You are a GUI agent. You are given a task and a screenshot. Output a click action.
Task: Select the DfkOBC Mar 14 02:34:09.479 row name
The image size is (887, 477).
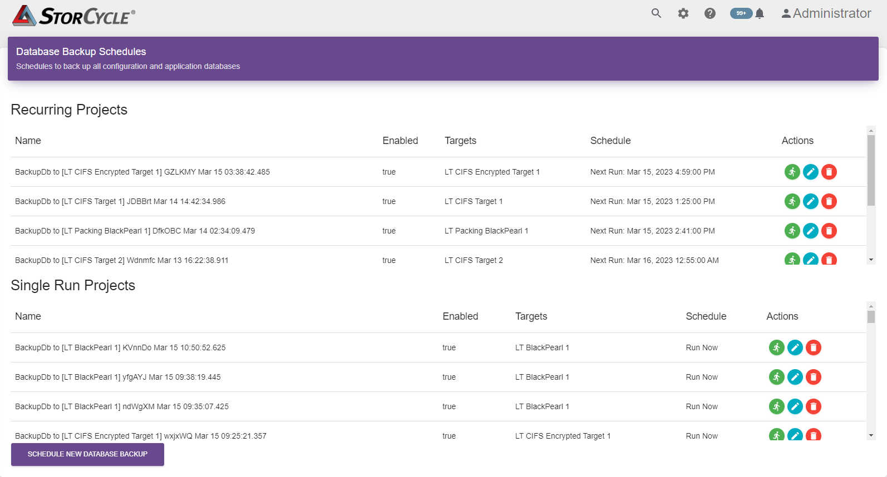tap(135, 231)
